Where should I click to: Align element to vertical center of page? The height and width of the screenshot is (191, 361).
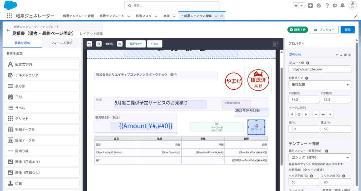[323, 114]
